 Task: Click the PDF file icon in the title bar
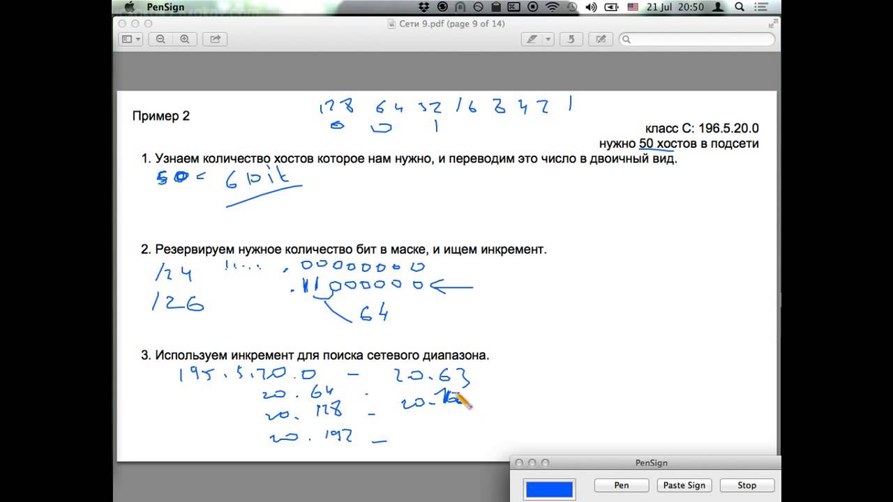pyautogui.click(x=392, y=24)
